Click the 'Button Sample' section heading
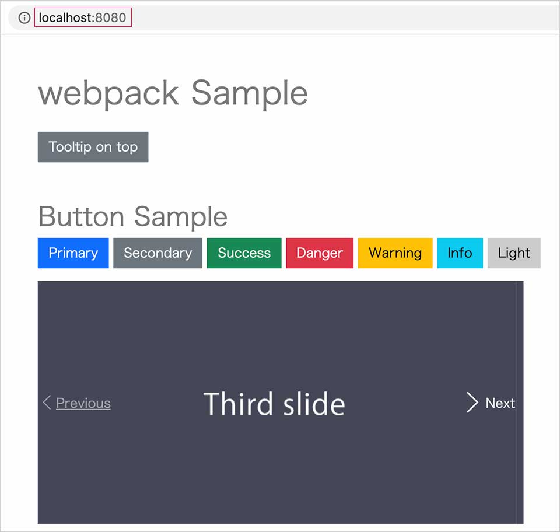 pyautogui.click(x=132, y=216)
